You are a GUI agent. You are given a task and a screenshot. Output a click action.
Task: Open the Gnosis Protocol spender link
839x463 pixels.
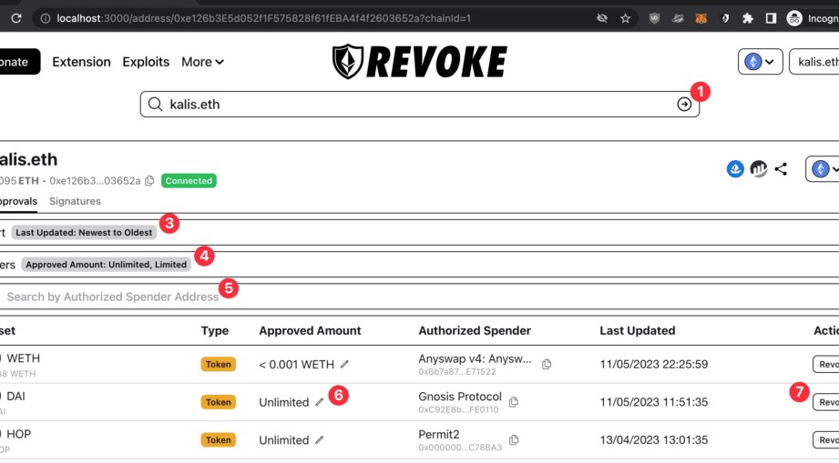(x=460, y=397)
